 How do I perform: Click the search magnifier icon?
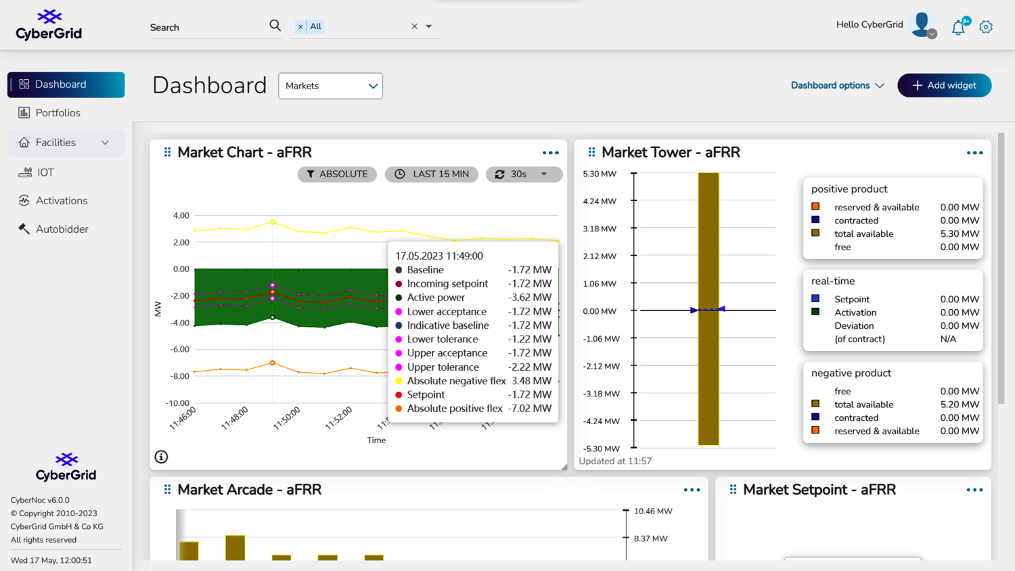coord(275,26)
